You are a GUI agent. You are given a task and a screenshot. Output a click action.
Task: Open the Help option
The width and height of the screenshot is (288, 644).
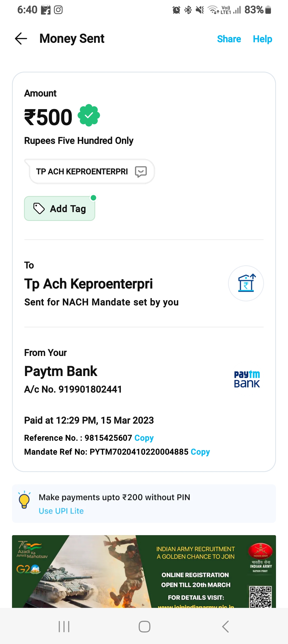262,39
